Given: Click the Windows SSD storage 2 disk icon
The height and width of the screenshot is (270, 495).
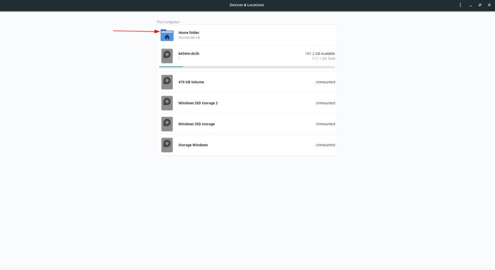Looking at the screenshot, I should [167, 103].
